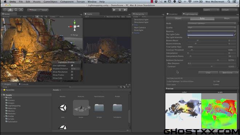Image resolution: width=240 pixels, height=135 pixels.
Task: Click the Sky Light Color swatch
Action: coord(210,35)
